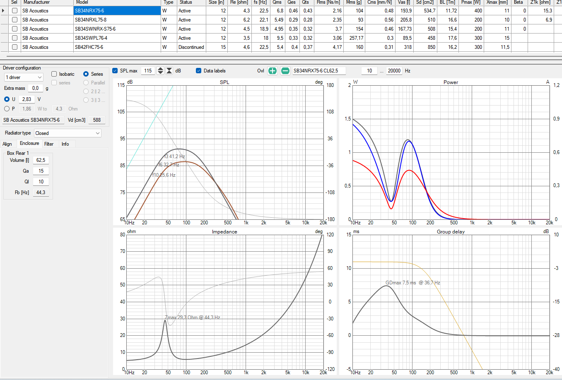Viewport: 562px width, 380px height.
Task: Edit the Ql field value 10
Action: pyautogui.click(x=41, y=182)
